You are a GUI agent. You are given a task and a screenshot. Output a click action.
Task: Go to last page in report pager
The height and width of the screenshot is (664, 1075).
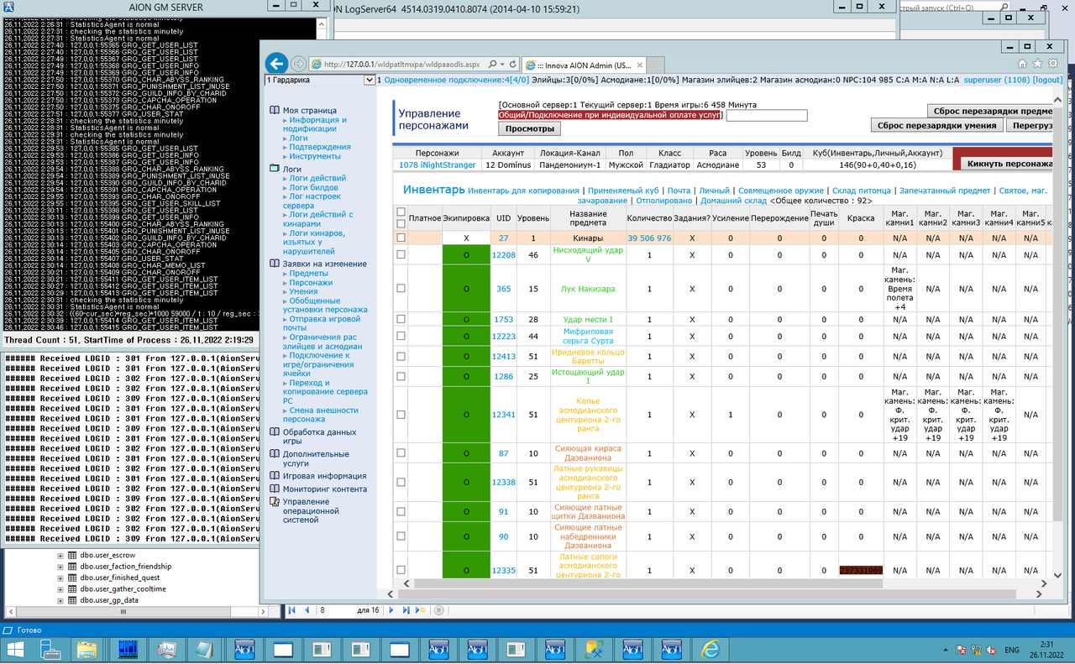[406, 610]
